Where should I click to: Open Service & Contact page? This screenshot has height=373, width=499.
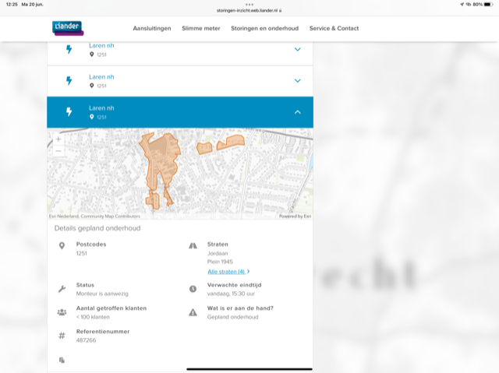point(334,28)
